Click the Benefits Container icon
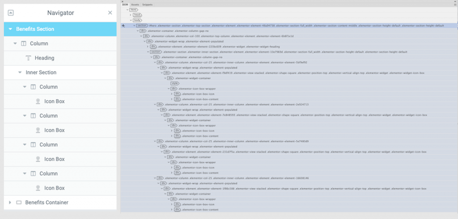 click(19, 202)
